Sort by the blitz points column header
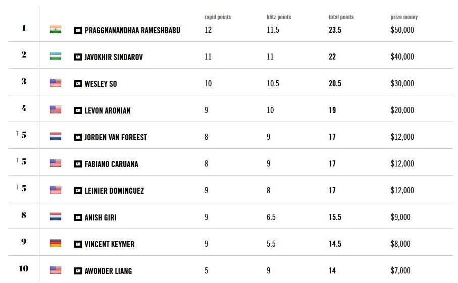 point(279,17)
